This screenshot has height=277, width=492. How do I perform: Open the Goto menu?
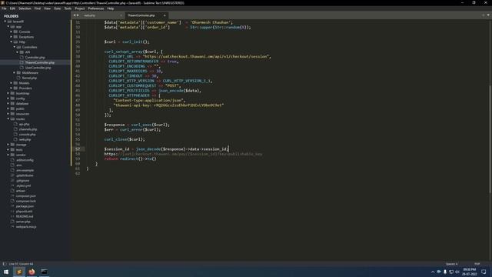(x=58, y=8)
